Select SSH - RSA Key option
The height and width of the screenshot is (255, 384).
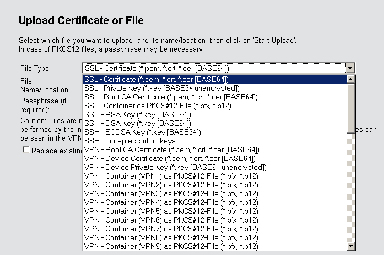tap(137, 114)
